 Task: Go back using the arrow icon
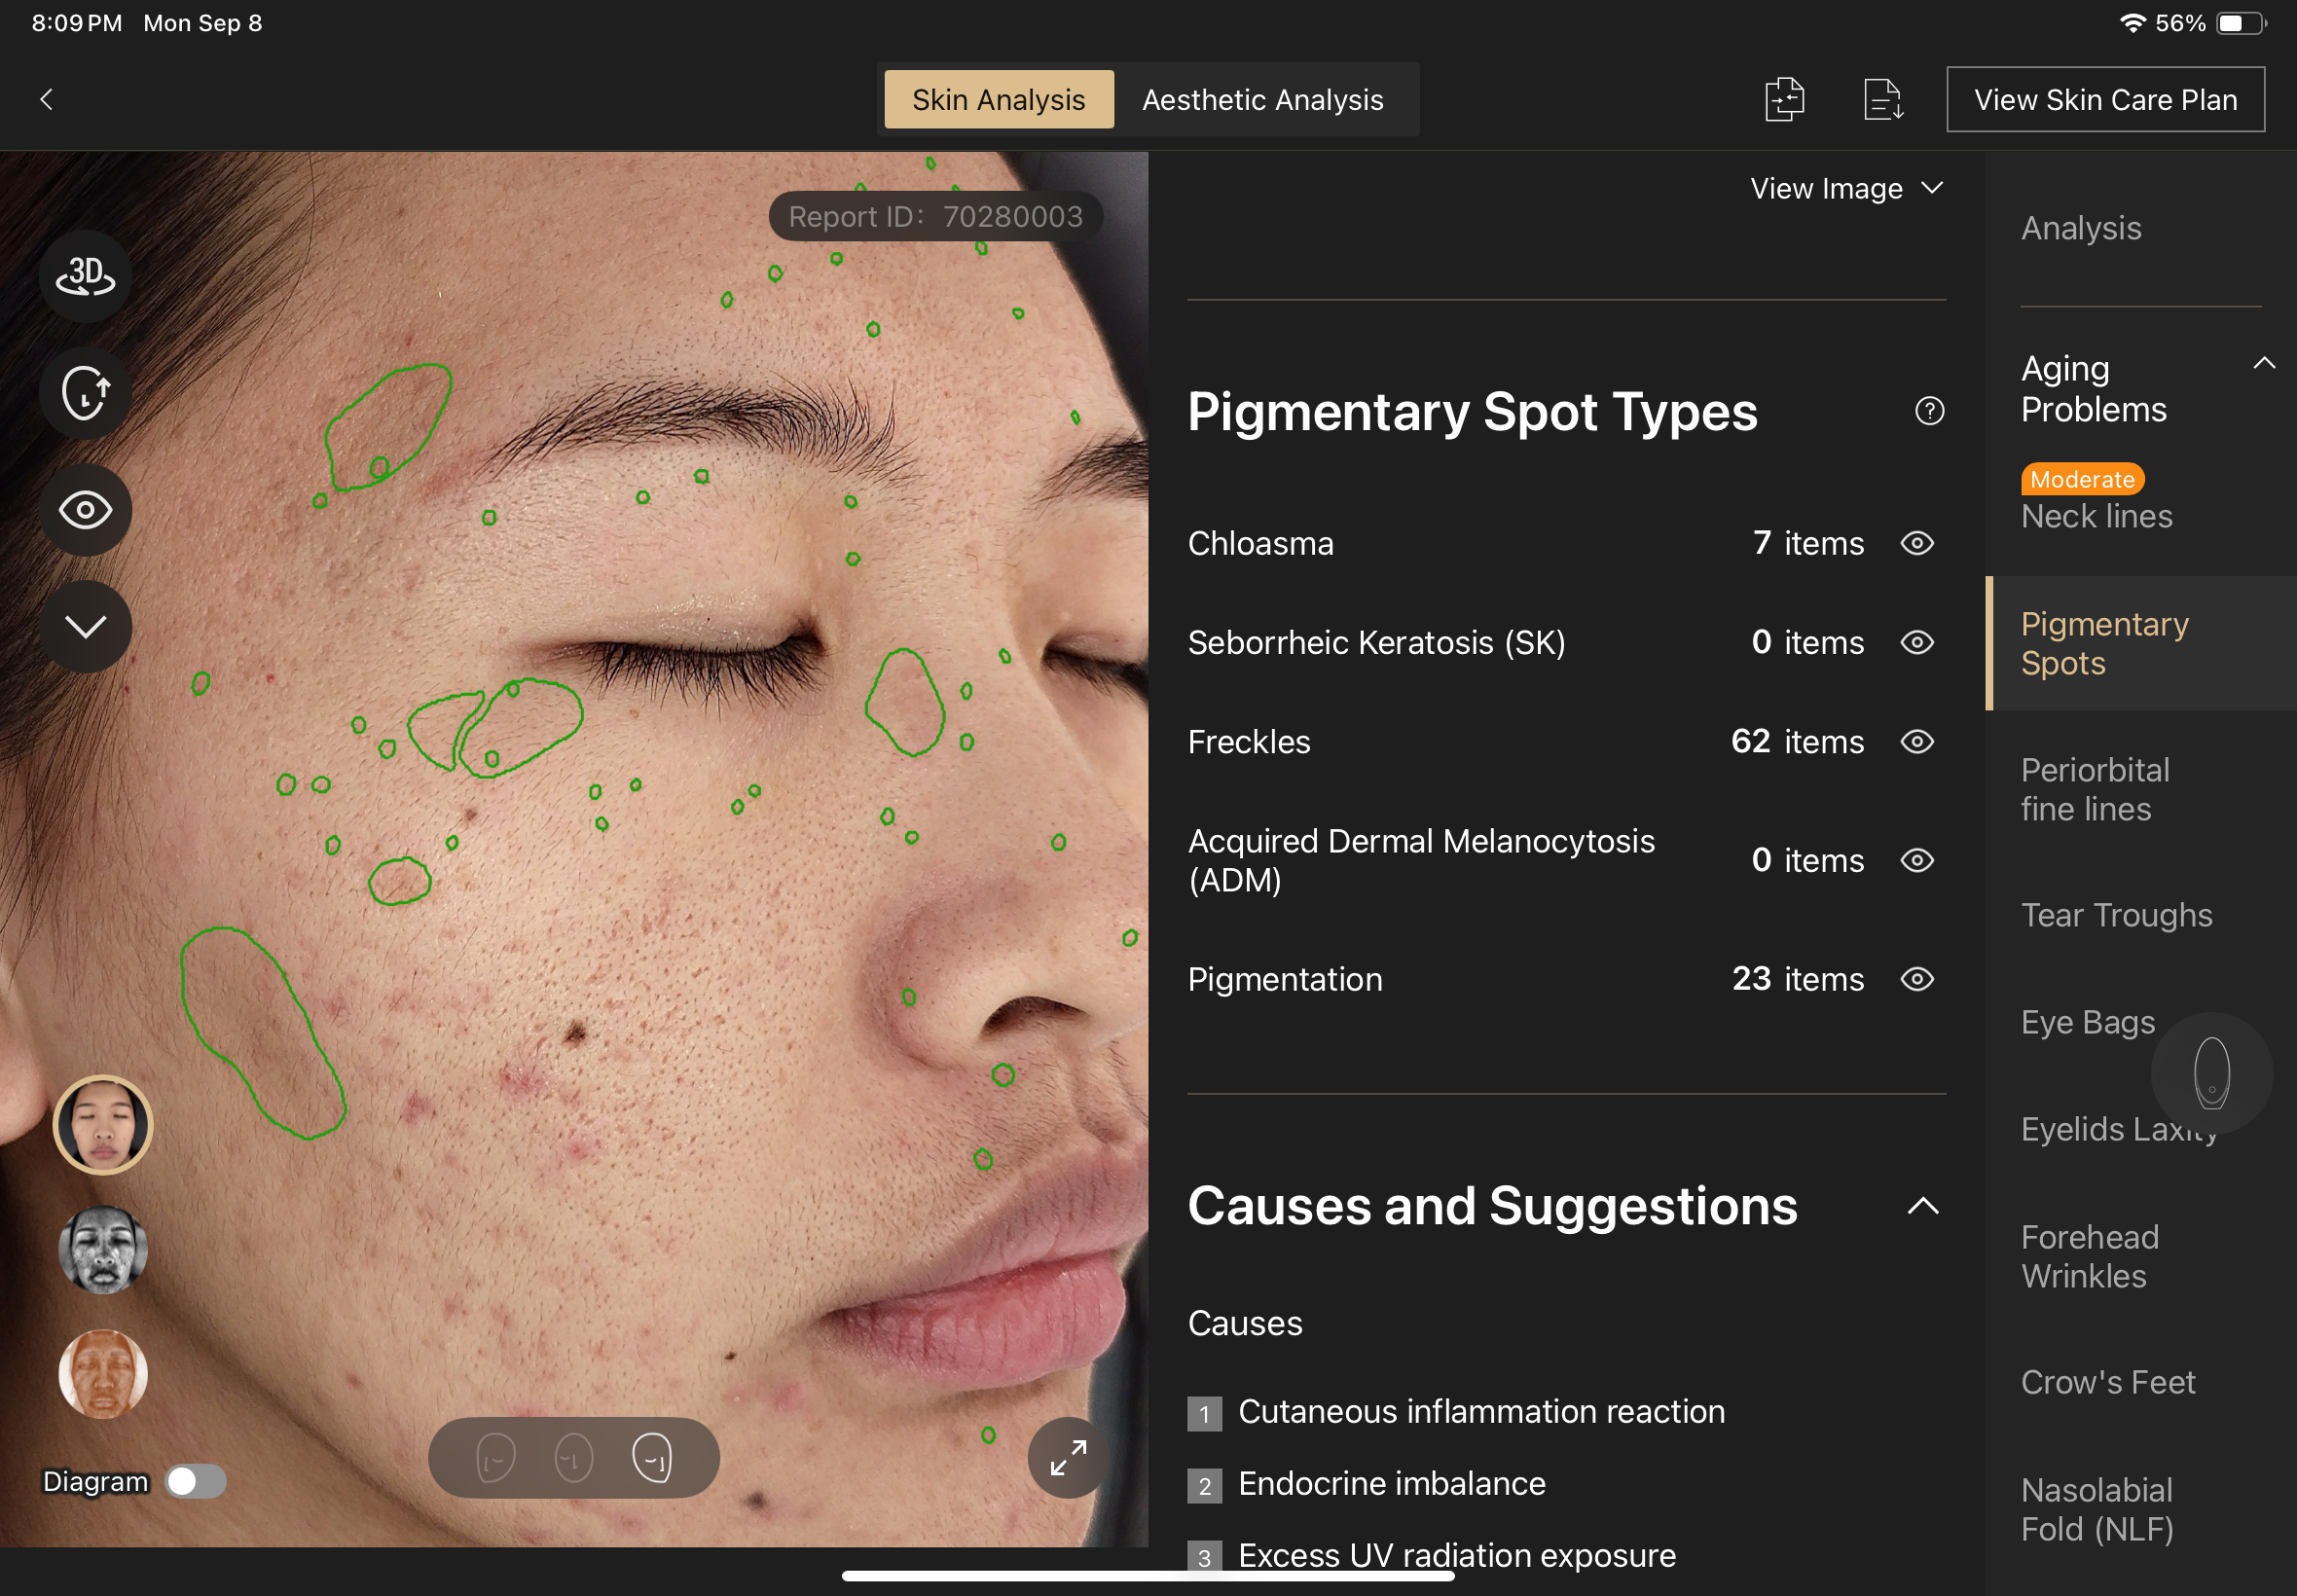click(46, 99)
